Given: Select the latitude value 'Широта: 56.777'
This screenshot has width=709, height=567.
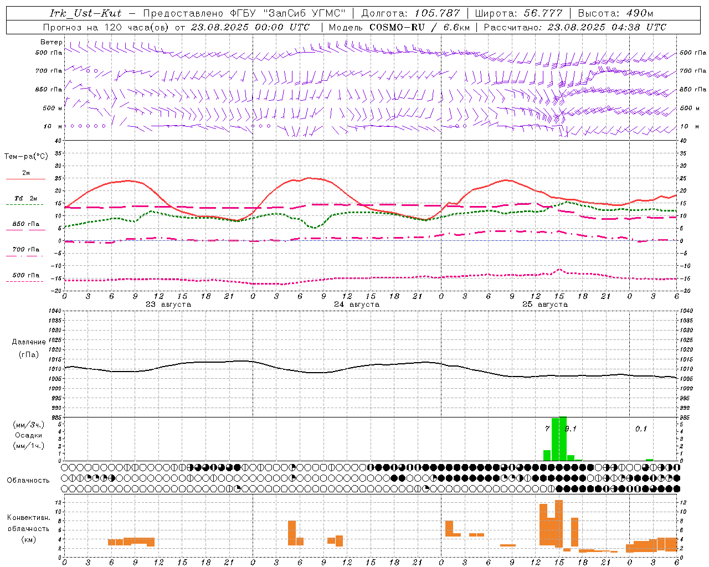Looking at the screenshot, I should point(518,13).
